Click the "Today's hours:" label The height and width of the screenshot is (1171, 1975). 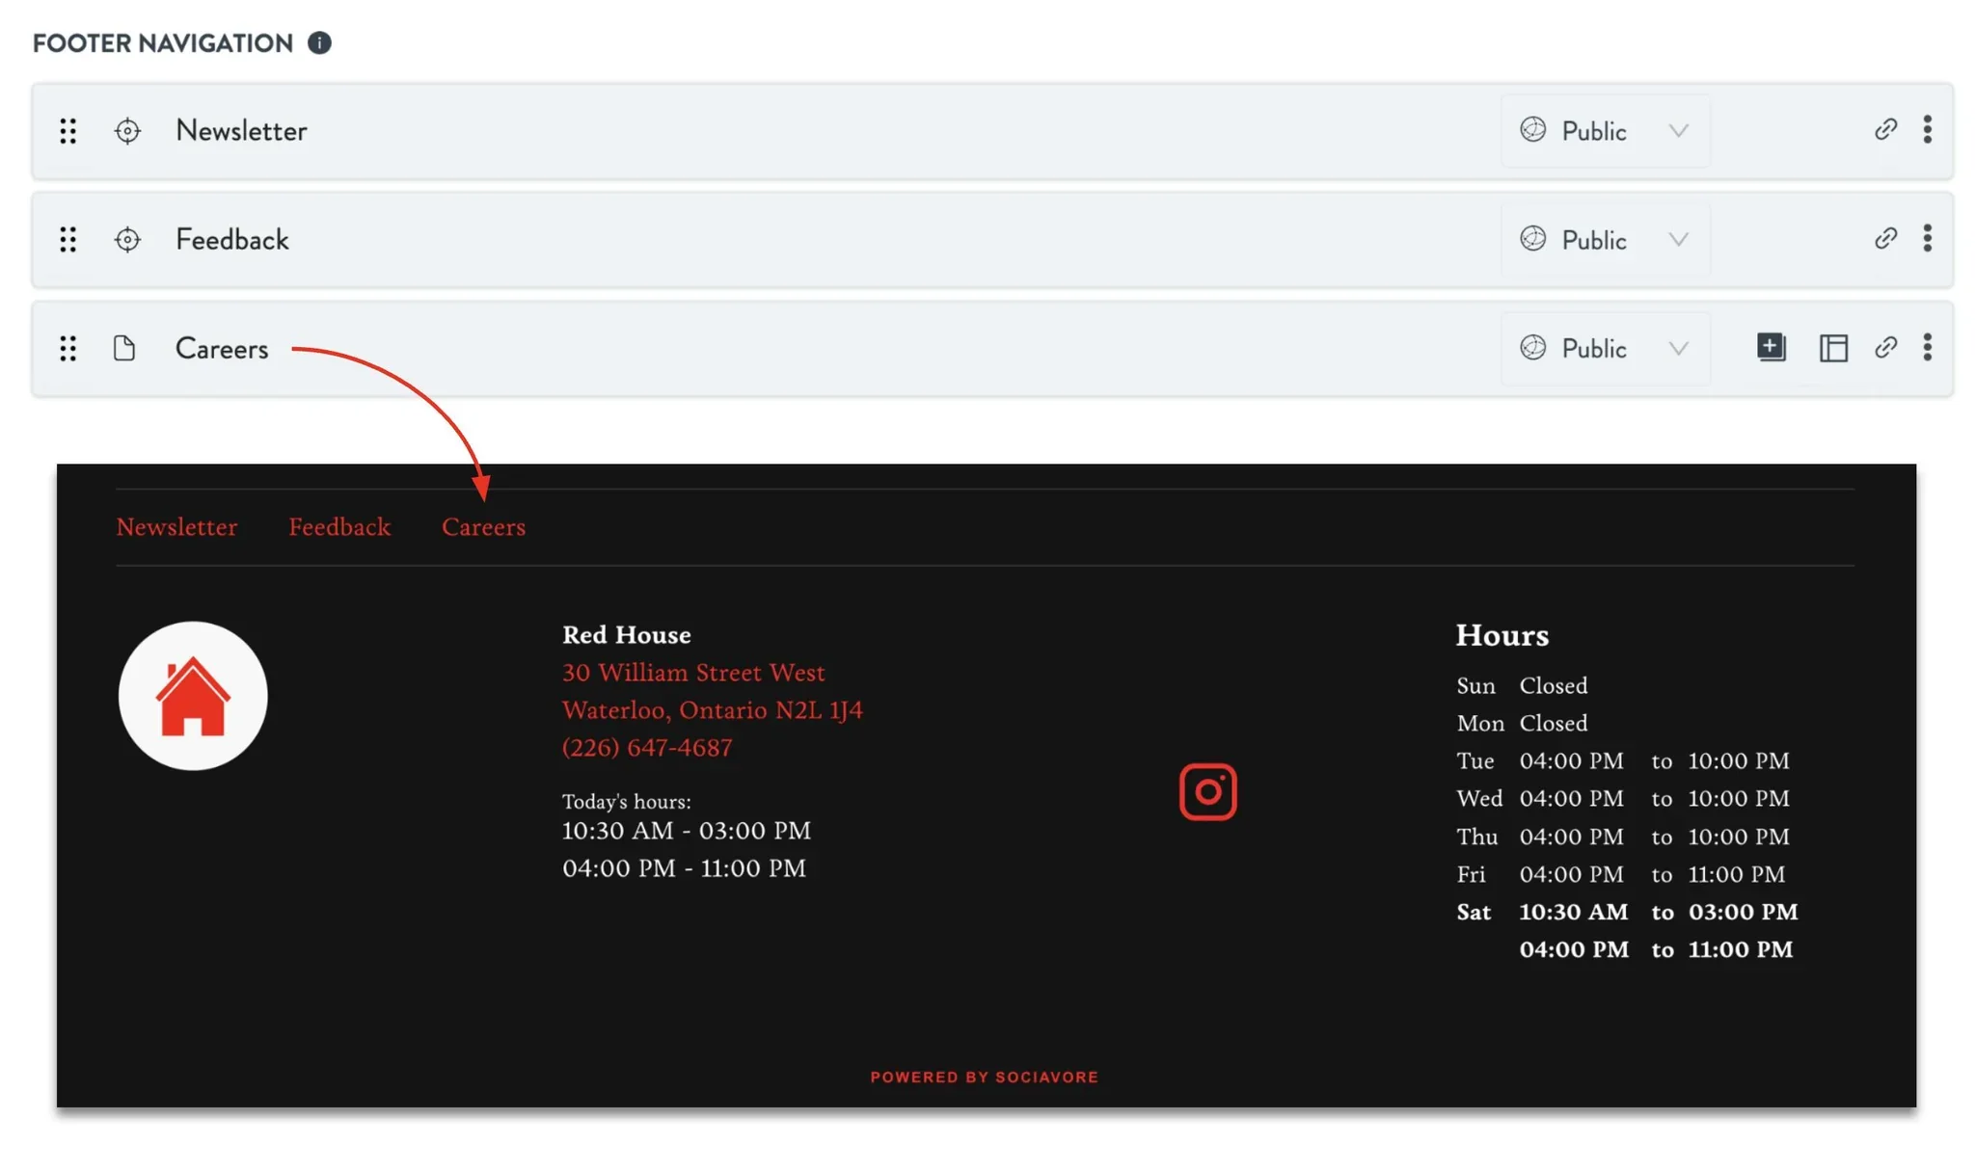[627, 801]
